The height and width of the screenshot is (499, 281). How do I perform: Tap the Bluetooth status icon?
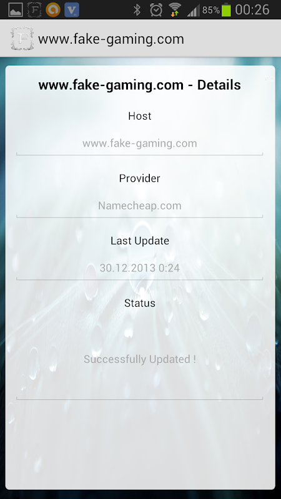137,10
